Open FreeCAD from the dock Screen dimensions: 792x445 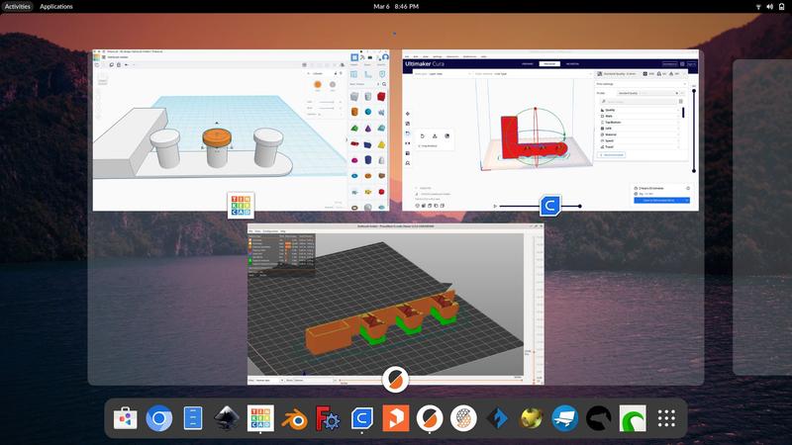(329, 418)
